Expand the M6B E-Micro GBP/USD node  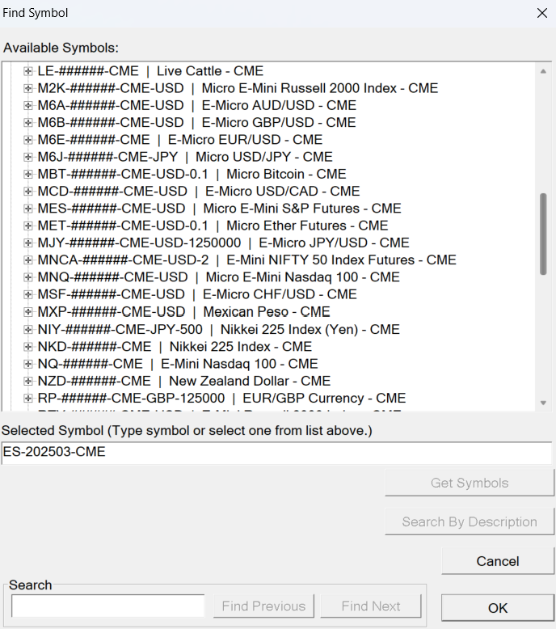click(27, 123)
